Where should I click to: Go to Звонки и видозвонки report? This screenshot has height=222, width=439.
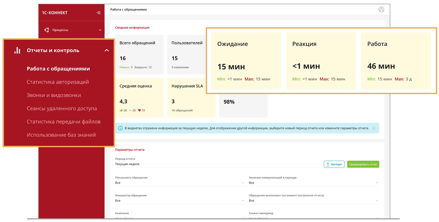pos(54,95)
